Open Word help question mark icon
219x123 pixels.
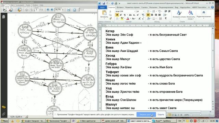point(212,7)
